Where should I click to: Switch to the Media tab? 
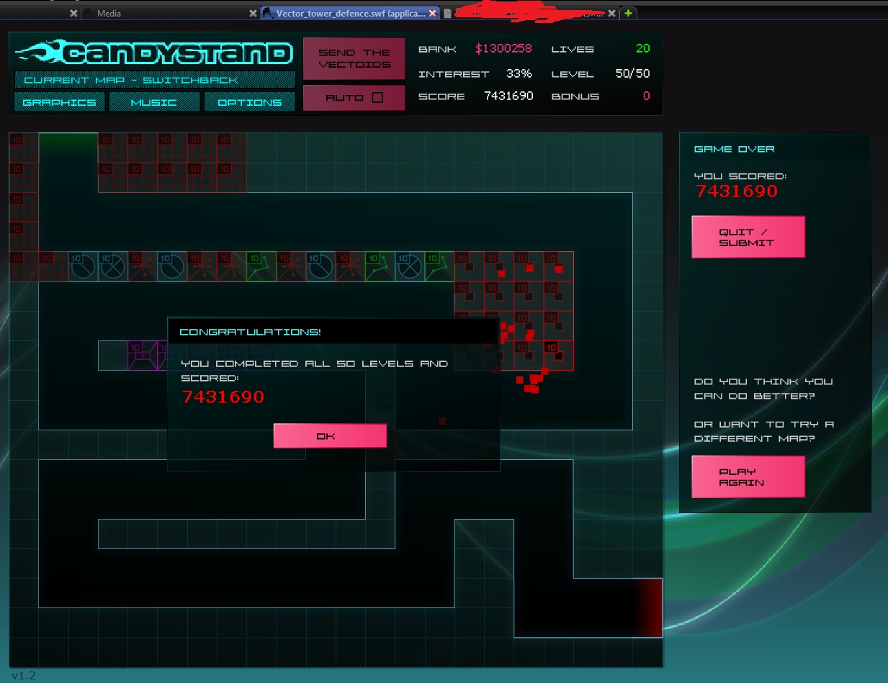pos(166,13)
